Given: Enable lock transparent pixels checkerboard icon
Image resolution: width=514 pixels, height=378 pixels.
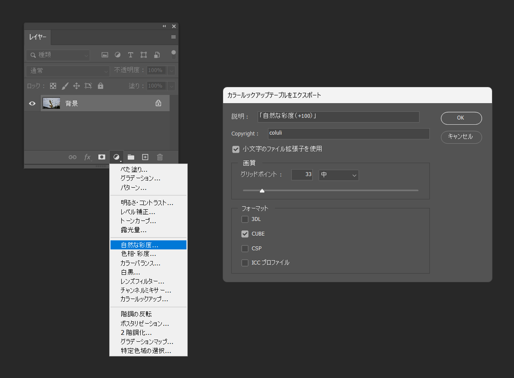Looking at the screenshot, I should click(53, 85).
